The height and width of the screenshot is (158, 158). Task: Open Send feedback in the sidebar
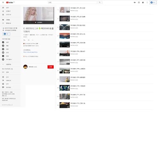[x=10, y=87]
